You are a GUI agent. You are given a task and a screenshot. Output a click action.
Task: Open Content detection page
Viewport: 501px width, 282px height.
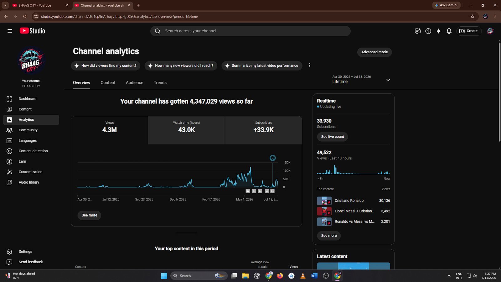(31, 151)
